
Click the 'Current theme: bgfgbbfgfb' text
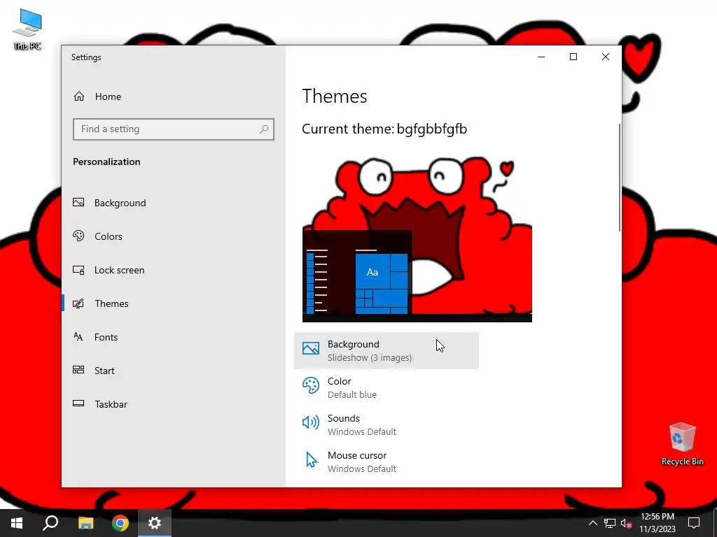[384, 129]
